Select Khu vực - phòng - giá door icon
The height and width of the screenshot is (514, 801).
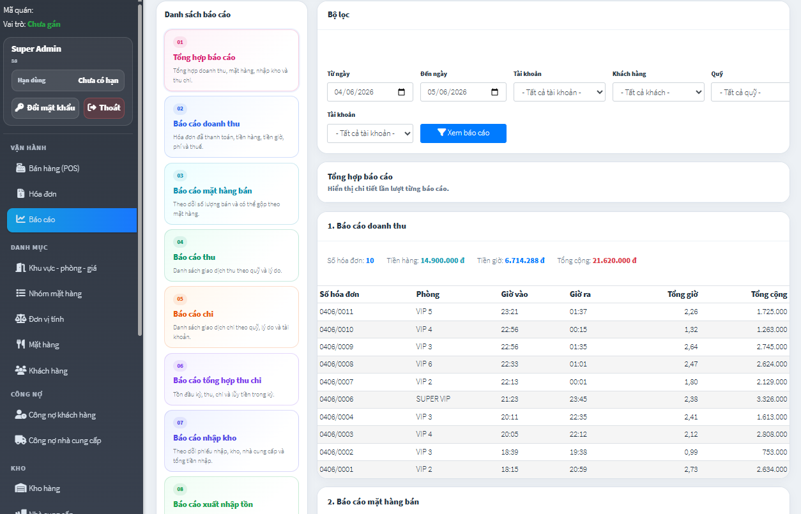point(20,268)
